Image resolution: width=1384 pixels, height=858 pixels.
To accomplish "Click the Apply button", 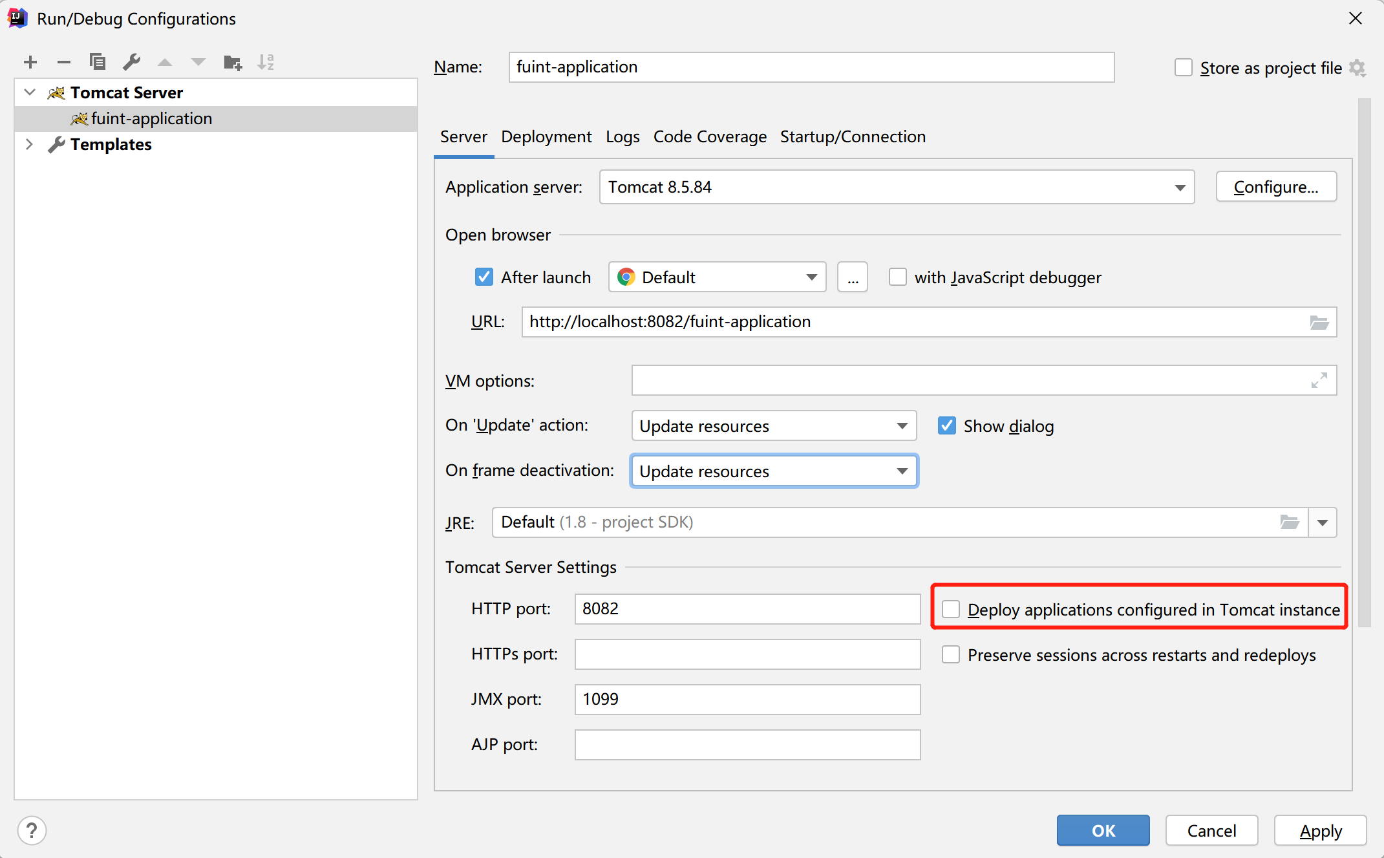I will coord(1320,830).
